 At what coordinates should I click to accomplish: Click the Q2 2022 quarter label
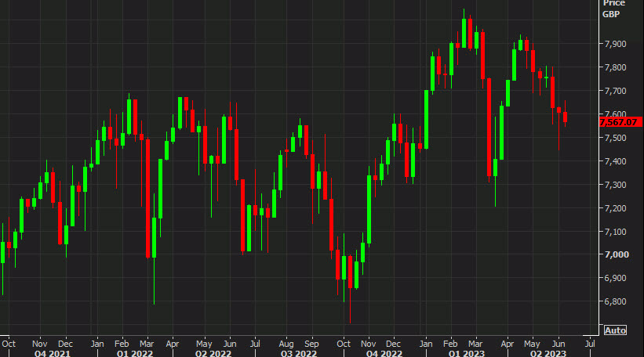click(x=213, y=353)
